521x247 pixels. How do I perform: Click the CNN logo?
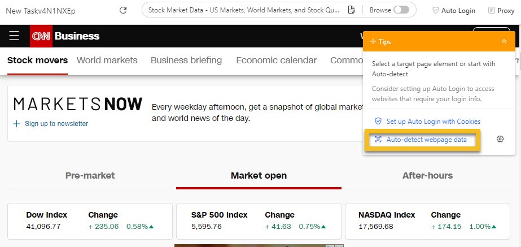(41, 36)
